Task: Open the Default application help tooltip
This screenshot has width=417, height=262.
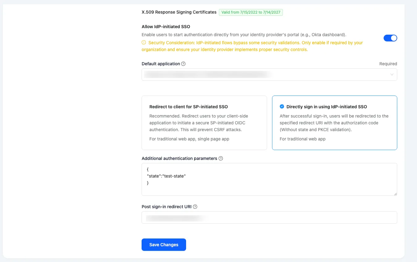Action: [183, 64]
